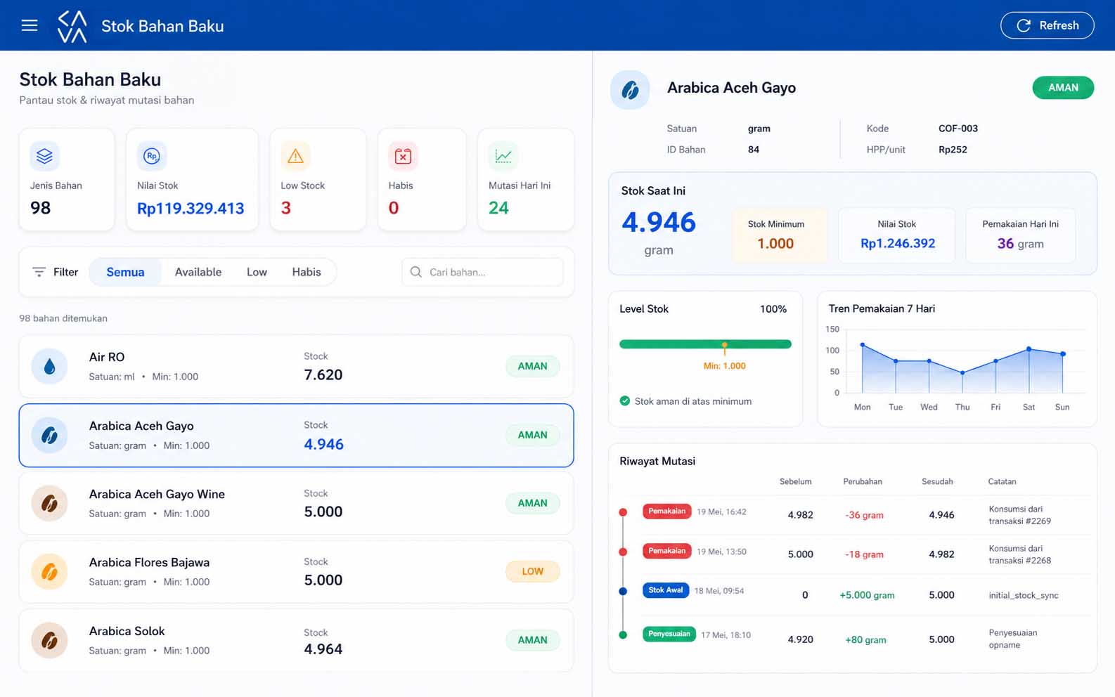Click the Arabica Aceh Gayo list bean icon
The width and height of the screenshot is (1115, 697).
[x=49, y=435]
